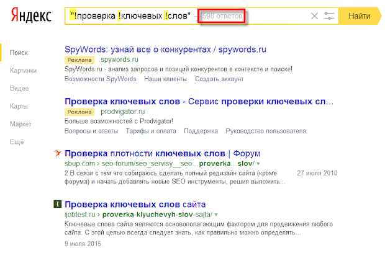Switch to the Видео tab
The height and width of the screenshot is (253, 385).
[19, 88]
